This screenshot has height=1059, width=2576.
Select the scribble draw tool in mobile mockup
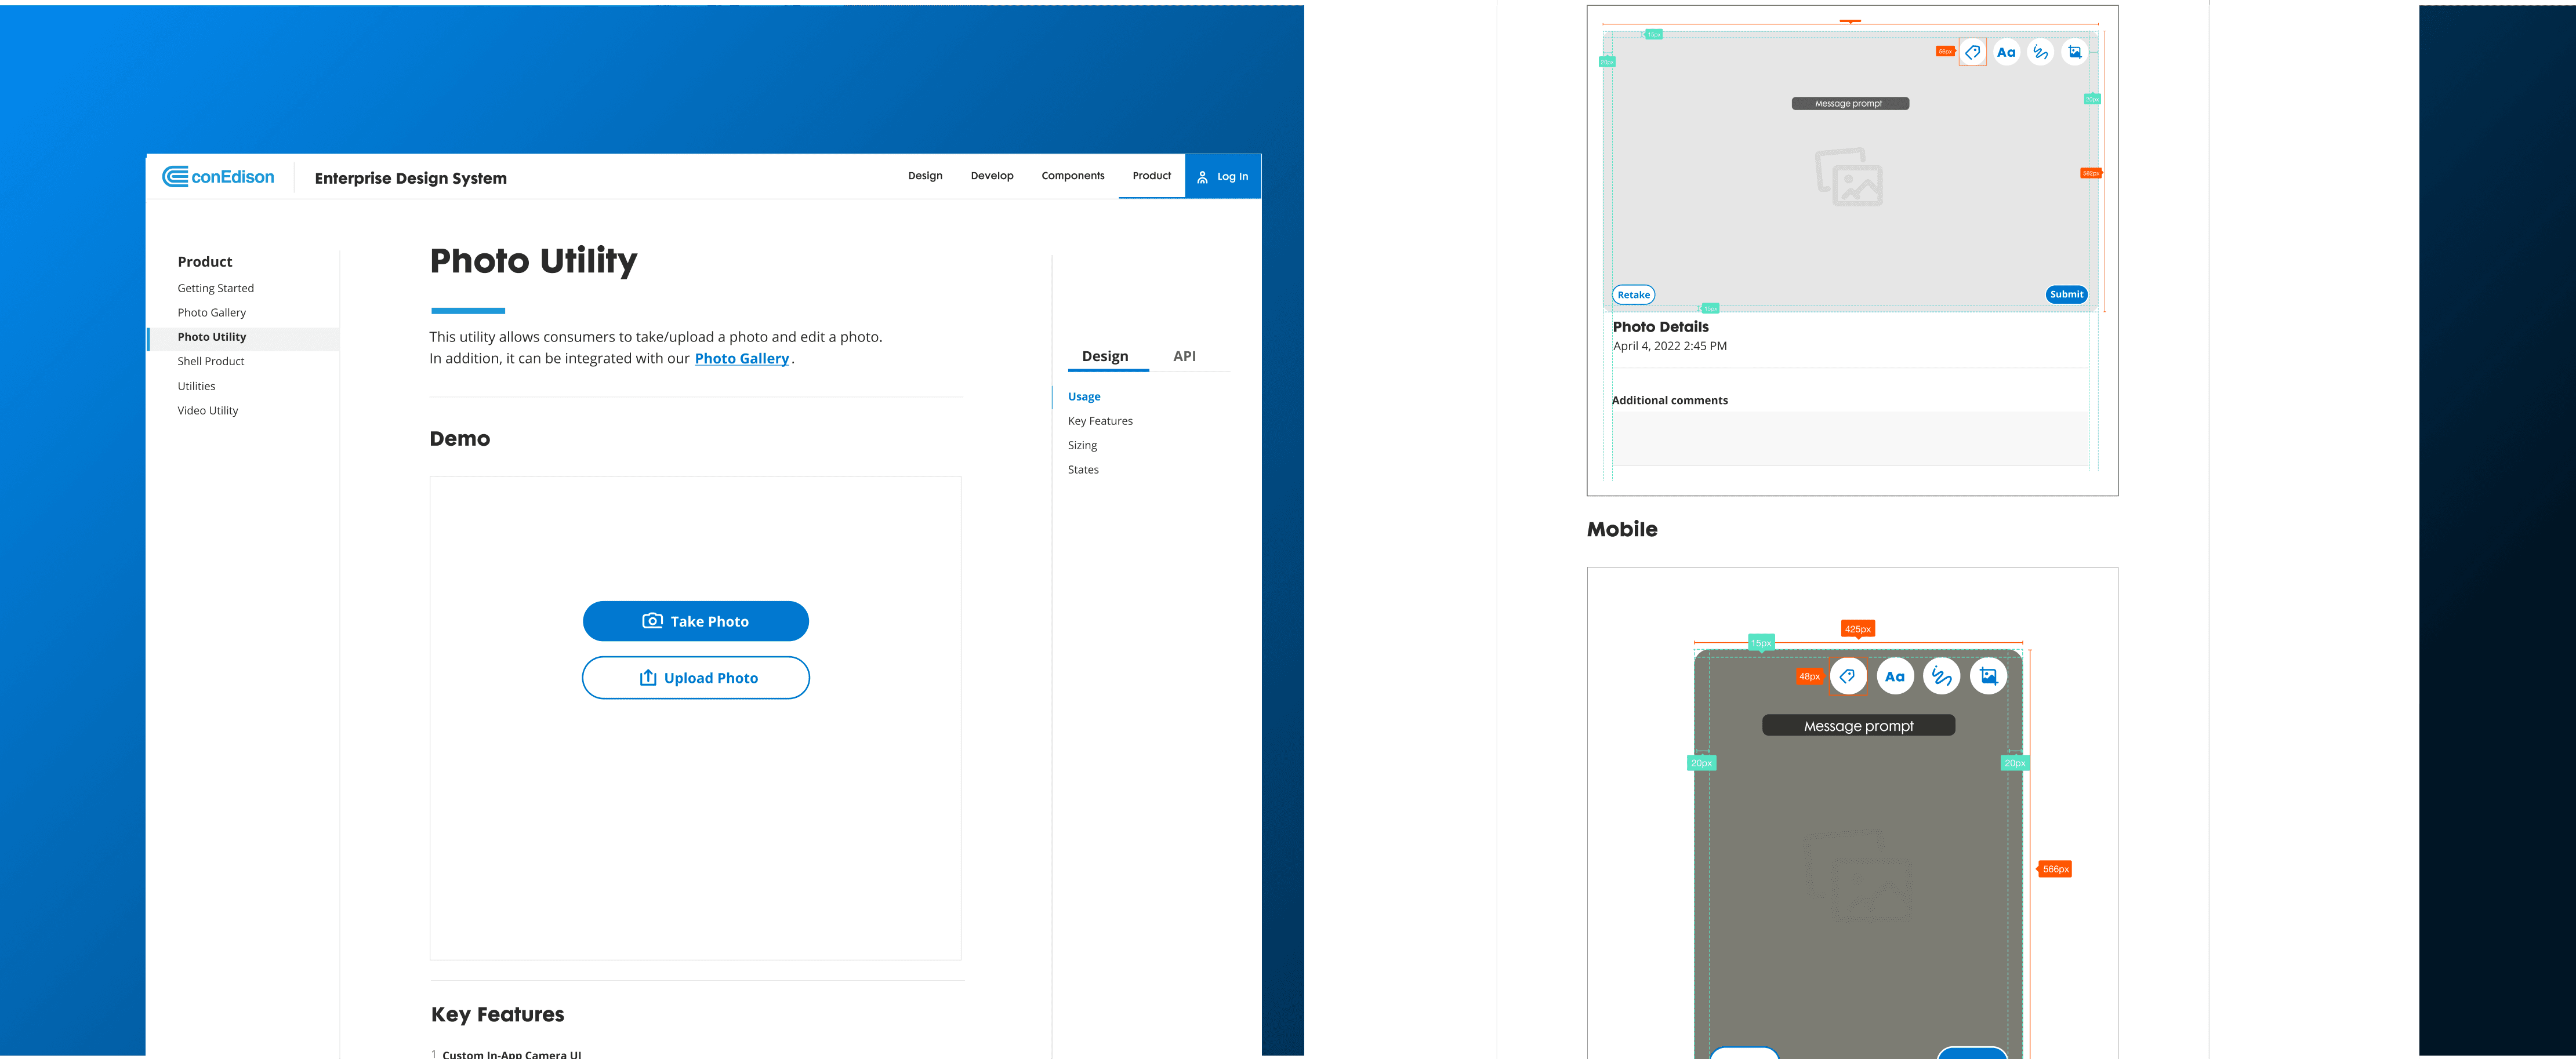coord(1941,676)
